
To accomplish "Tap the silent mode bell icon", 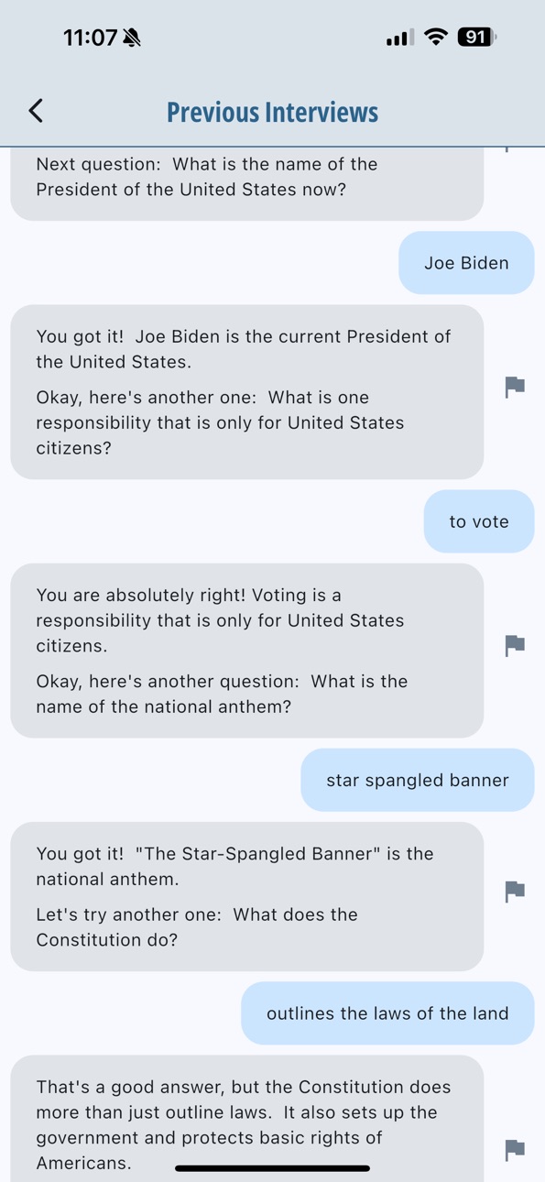I will pos(133,38).
